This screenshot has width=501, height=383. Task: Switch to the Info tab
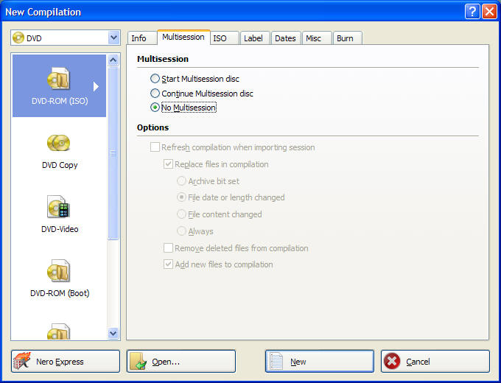pyautogui.click(x=142, y=38)
